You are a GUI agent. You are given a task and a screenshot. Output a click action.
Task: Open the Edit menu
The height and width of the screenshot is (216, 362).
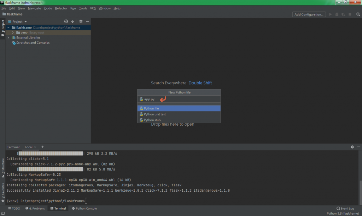coord(12,8)
